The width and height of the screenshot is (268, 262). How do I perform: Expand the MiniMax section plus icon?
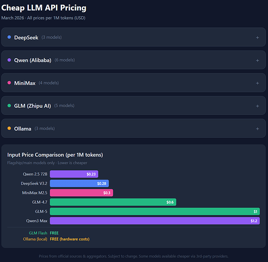[x=258, y=83]
